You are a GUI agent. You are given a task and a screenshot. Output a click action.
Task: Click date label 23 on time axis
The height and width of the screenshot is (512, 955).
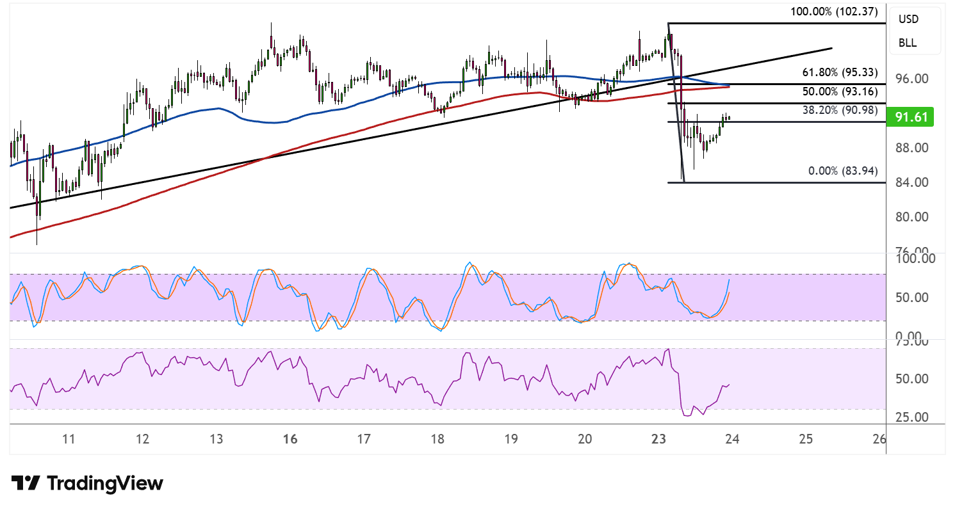(x=658, y=440)
